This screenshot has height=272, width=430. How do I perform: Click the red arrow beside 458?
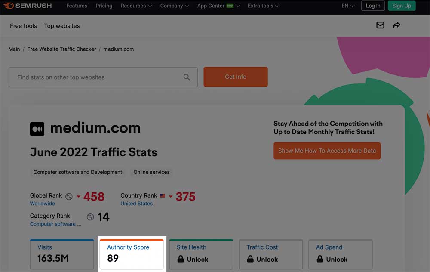click(x=78, y=197)
